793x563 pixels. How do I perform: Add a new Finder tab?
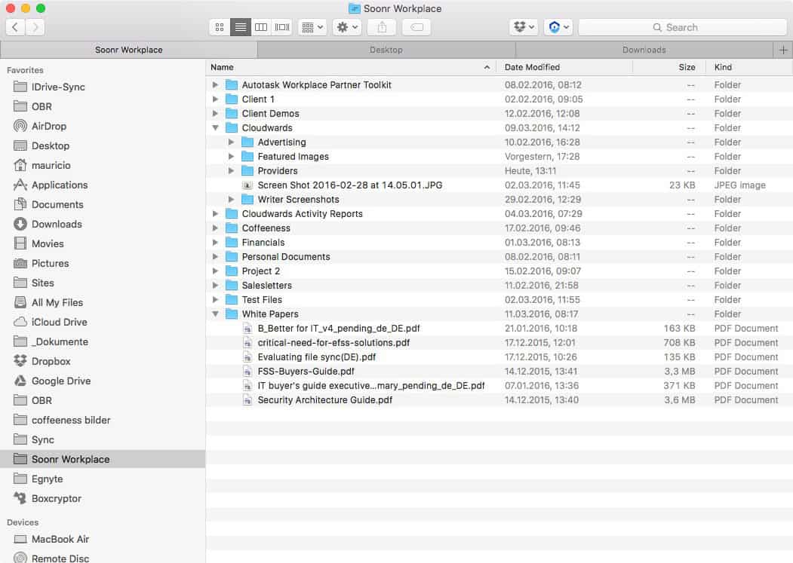(783, 50)
